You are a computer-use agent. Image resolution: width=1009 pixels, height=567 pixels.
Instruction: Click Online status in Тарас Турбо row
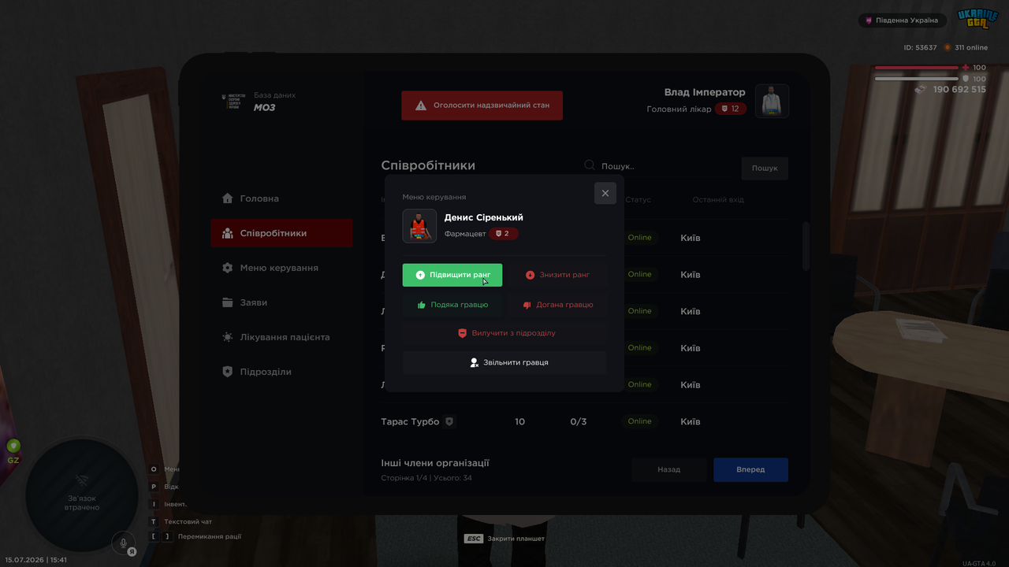pos(640,421)
